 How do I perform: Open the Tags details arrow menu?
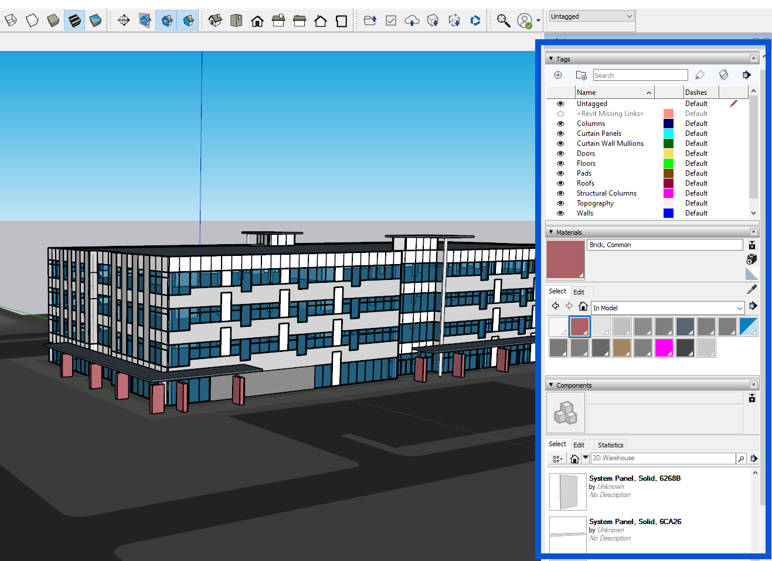[x=746, y=75]
